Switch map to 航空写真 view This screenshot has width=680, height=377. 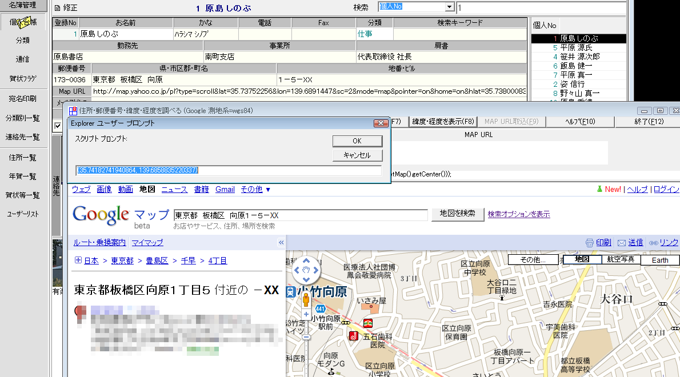[621, 259]
